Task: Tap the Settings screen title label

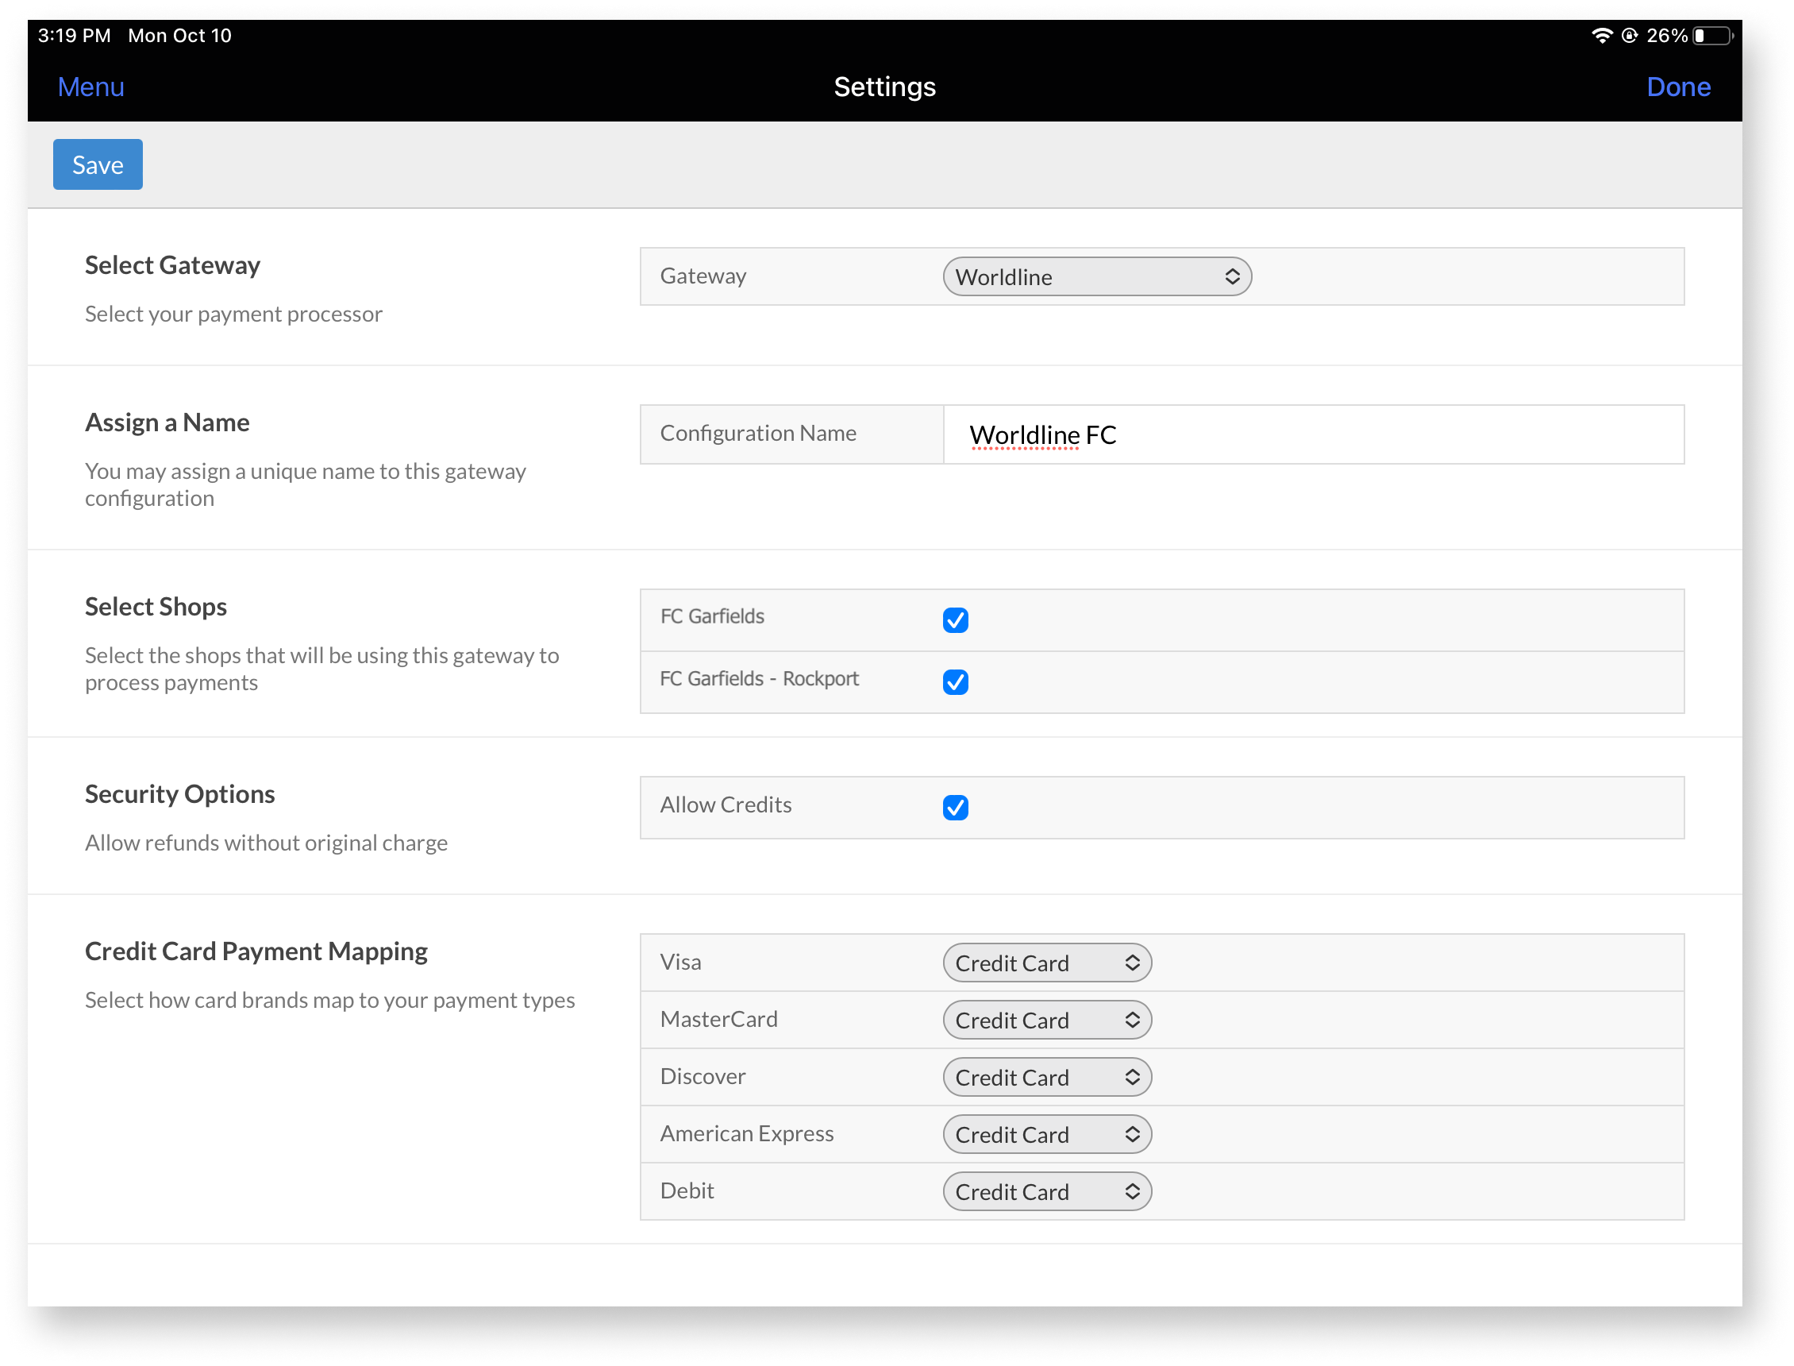Action: (884, 86)
